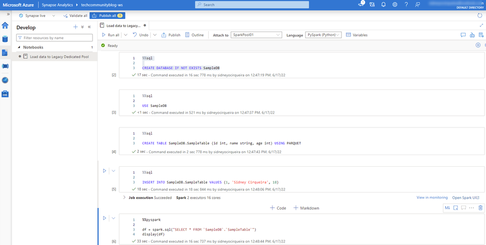The height and width of the screenshot is (245, 486).
Task: Maximize notebook editor with expand arrows
Action: point(481,25)
